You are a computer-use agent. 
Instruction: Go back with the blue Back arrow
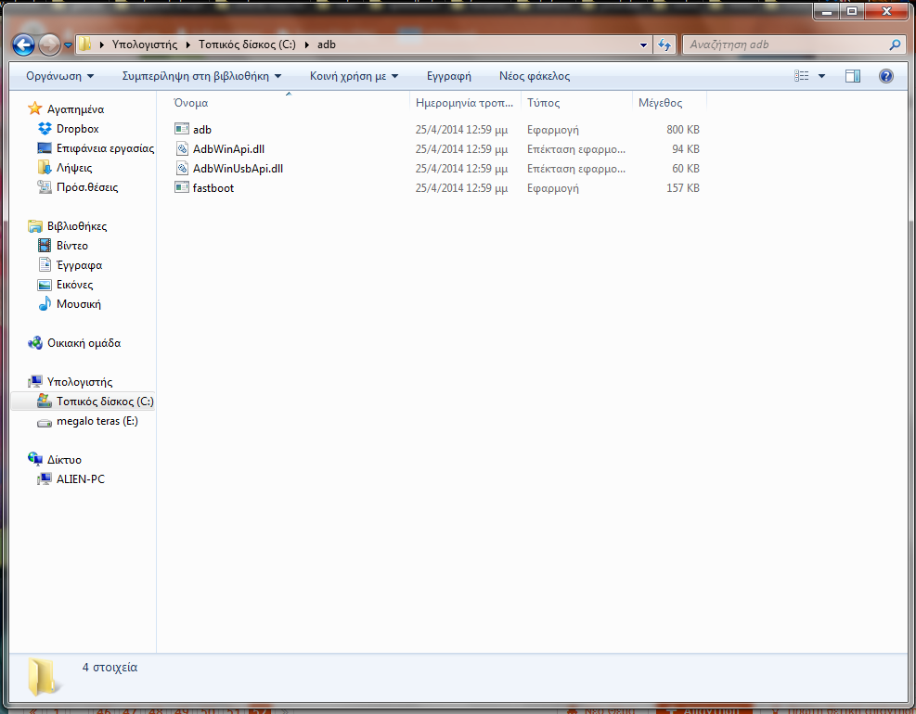point(23,45)
